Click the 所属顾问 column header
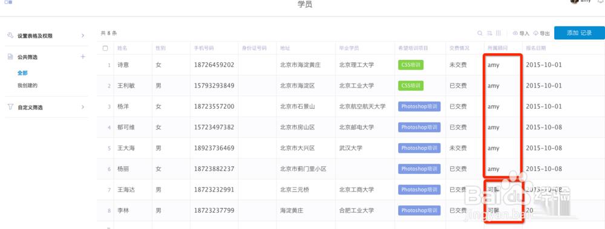Viewport: 605px width, 229px height. pos(497,48)
